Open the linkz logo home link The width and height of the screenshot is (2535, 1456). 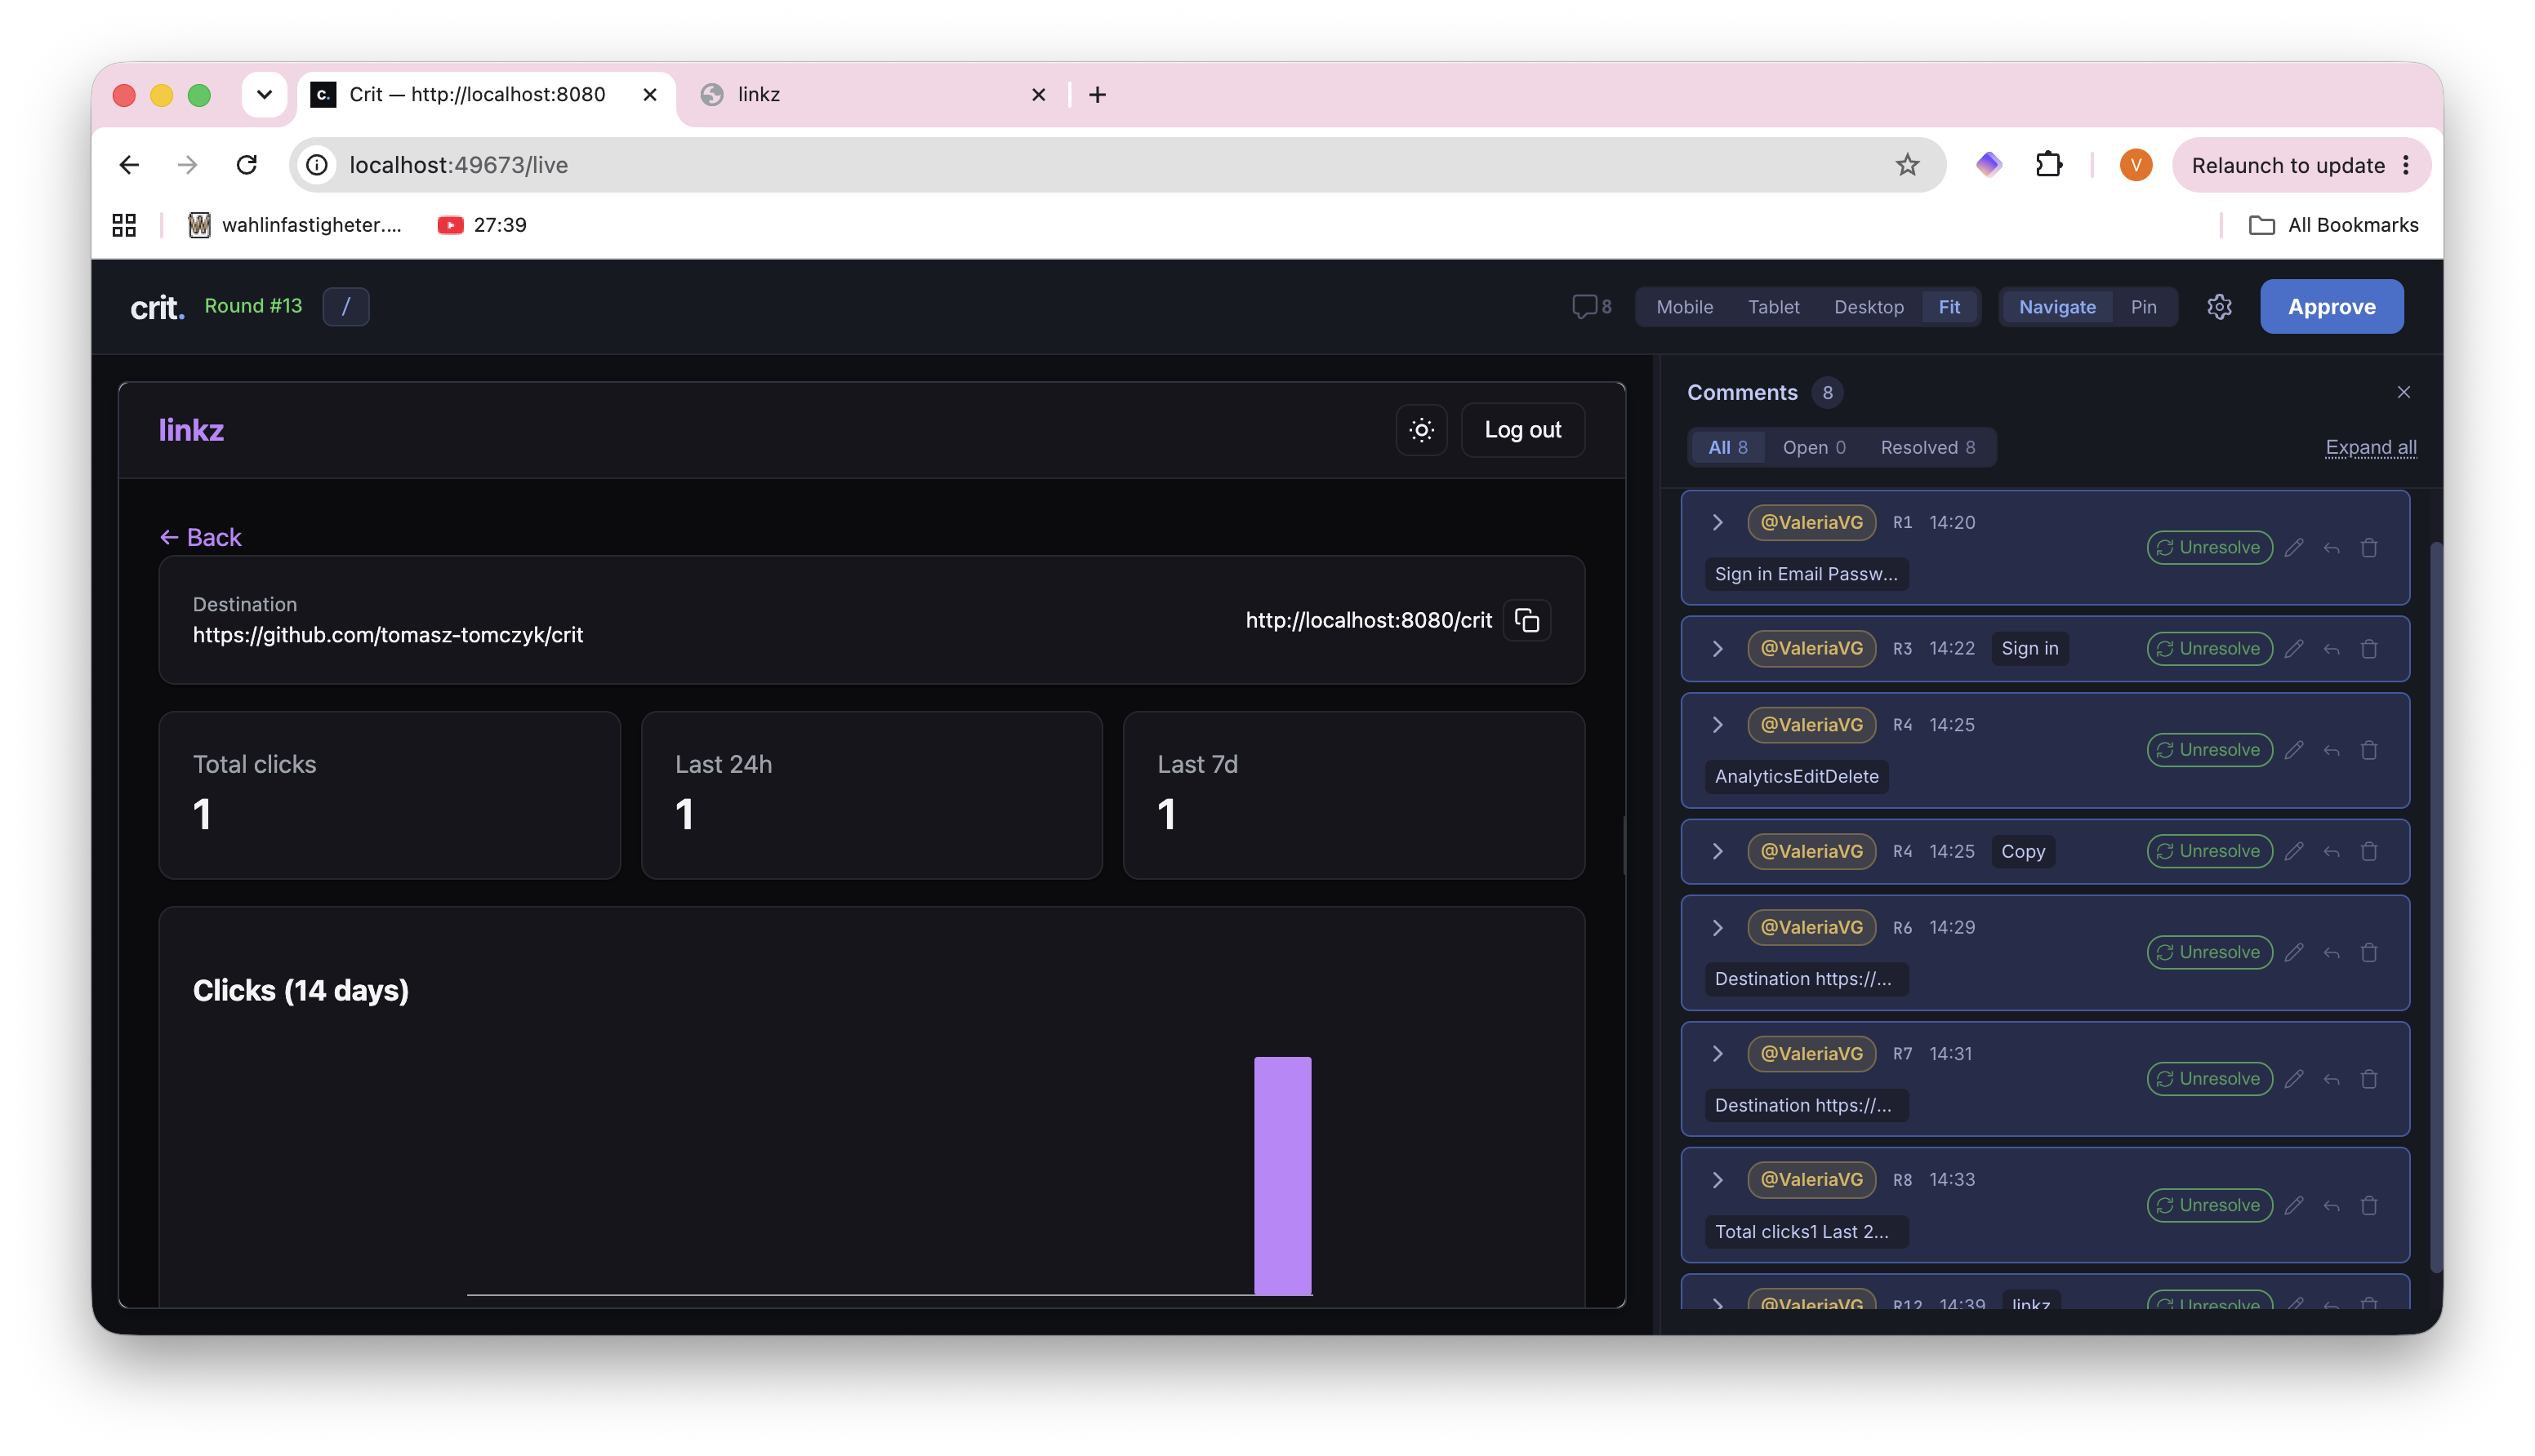tap(191, 430)
